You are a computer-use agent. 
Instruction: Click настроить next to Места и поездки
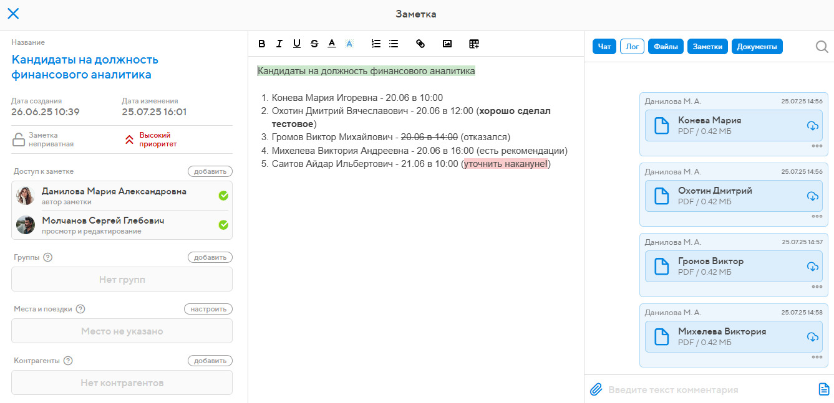pos(208,309)
